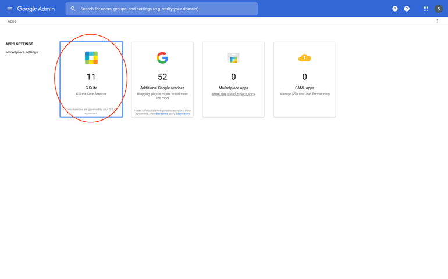
Task: Click Manage SSO and User Provisioning text
Action: [x=304, y=94]
